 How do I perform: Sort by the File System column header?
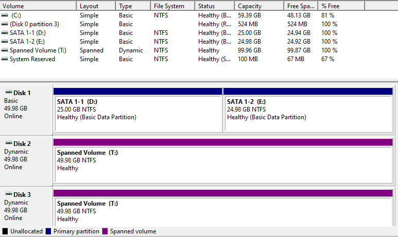pos(172,6)
